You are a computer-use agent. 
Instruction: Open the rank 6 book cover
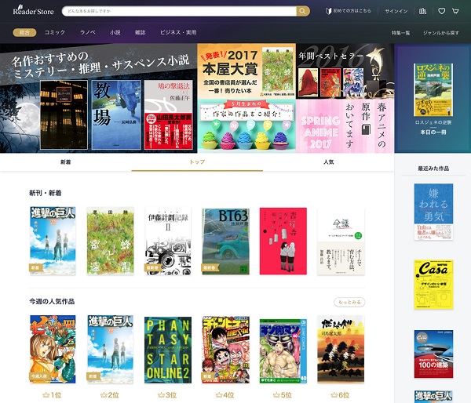pyautogui.click(x=341, y=349)
